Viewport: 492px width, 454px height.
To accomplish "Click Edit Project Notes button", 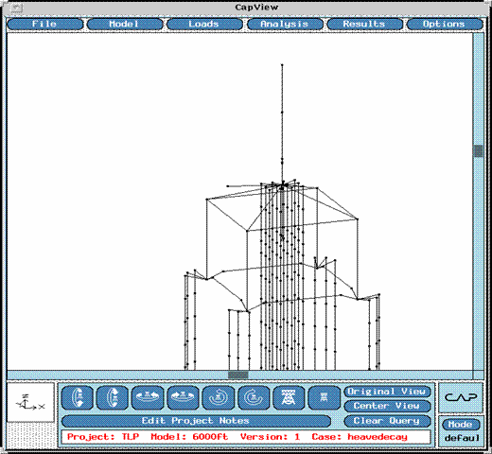I will [x=196, y=421].
